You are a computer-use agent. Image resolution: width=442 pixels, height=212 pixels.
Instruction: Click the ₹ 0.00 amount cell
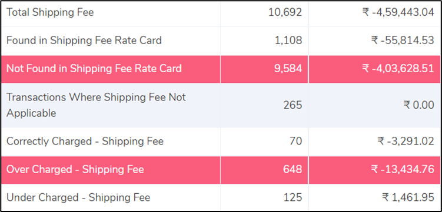(418, 105)
